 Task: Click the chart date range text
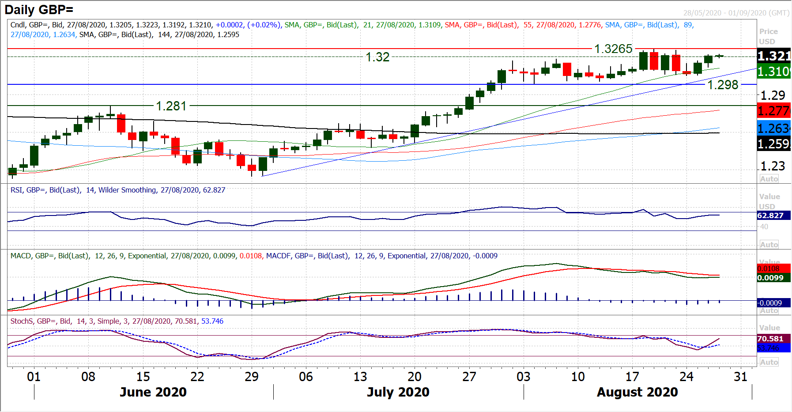[x=736, y=13]
